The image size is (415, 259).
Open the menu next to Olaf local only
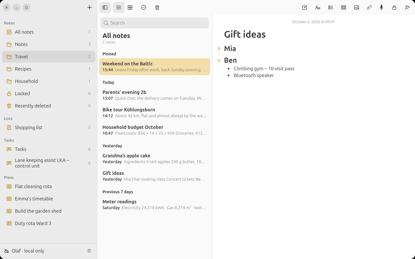pos(89,251)
